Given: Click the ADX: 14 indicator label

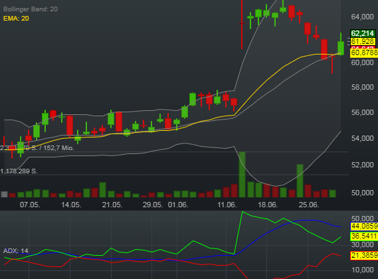Looking at the screenshot, I should point(16,251).
